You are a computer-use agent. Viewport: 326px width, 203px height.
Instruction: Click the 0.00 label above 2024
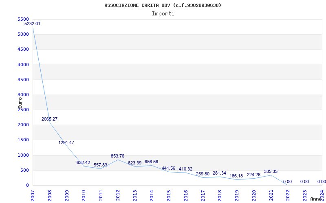tap(322, 181)
